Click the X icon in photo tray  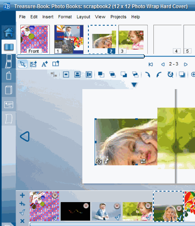pyautogui.click(x=22, y=221)
